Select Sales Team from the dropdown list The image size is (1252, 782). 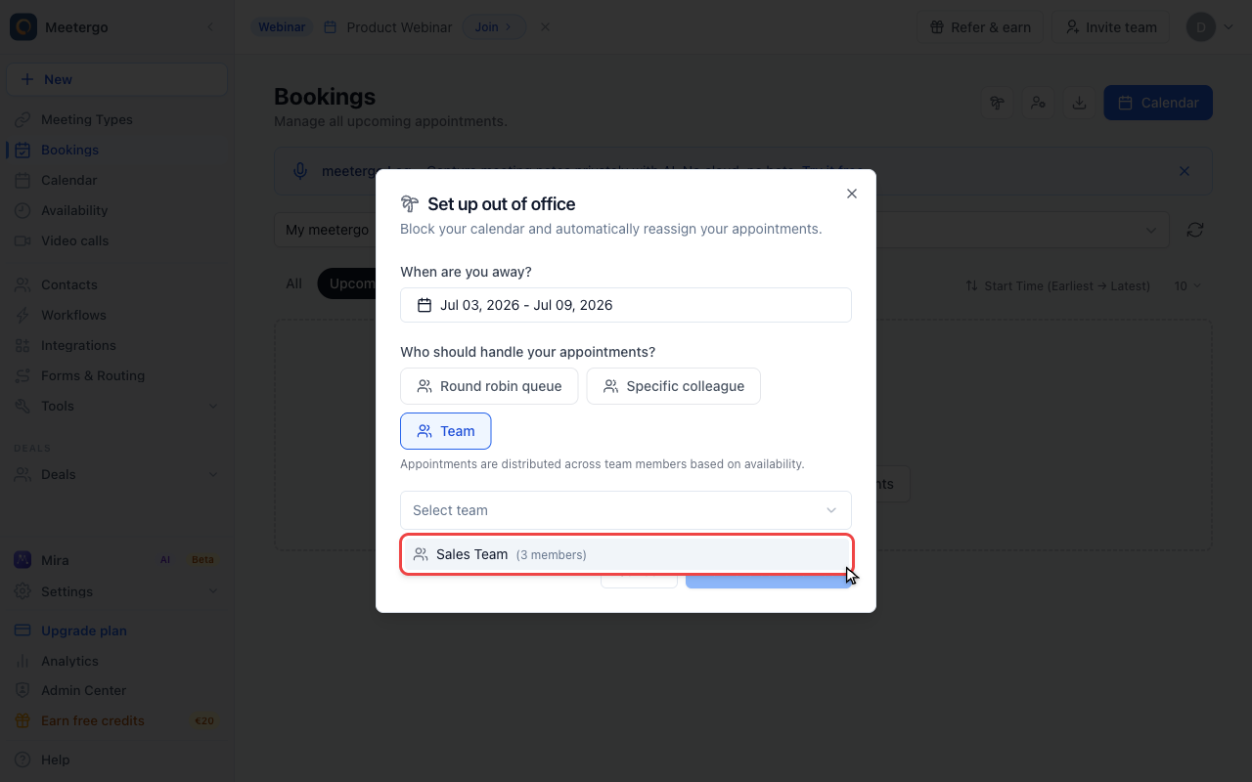(626, 554)
